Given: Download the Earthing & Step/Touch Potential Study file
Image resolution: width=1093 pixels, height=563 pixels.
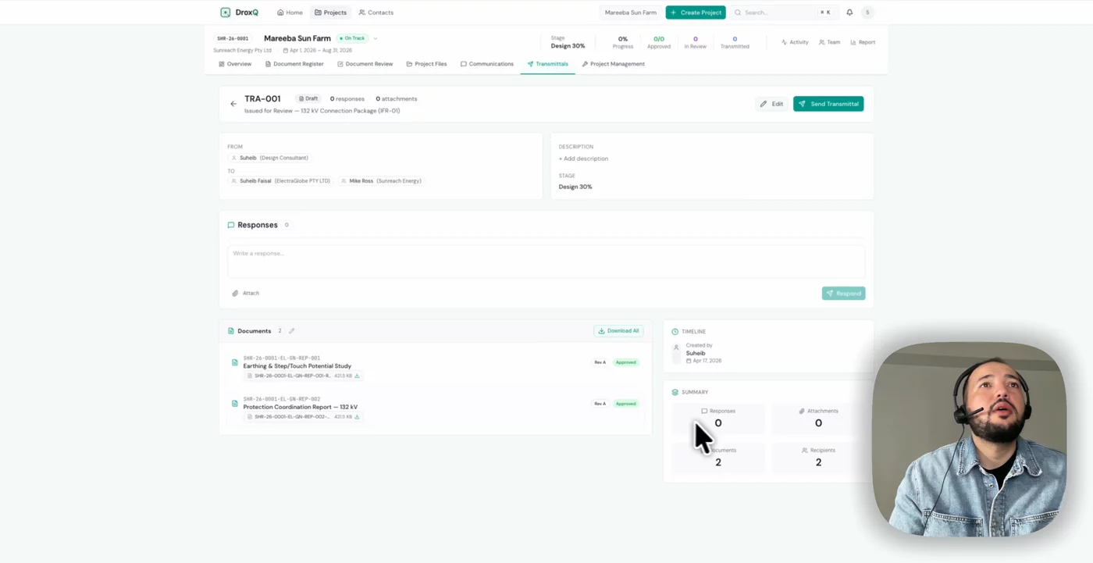Looking at the screenshot, I should pyautogui.click(x=358, y=376).
